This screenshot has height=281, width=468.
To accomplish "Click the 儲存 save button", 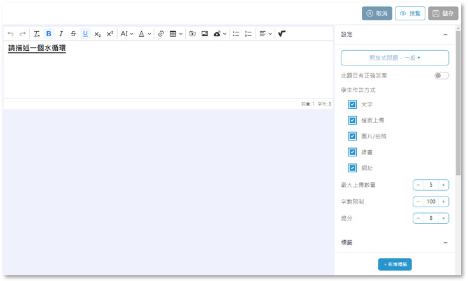I will tap(443, 13).
